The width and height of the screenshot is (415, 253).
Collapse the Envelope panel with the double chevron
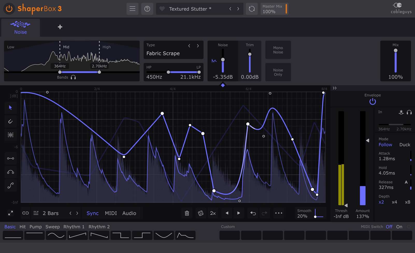334,88
